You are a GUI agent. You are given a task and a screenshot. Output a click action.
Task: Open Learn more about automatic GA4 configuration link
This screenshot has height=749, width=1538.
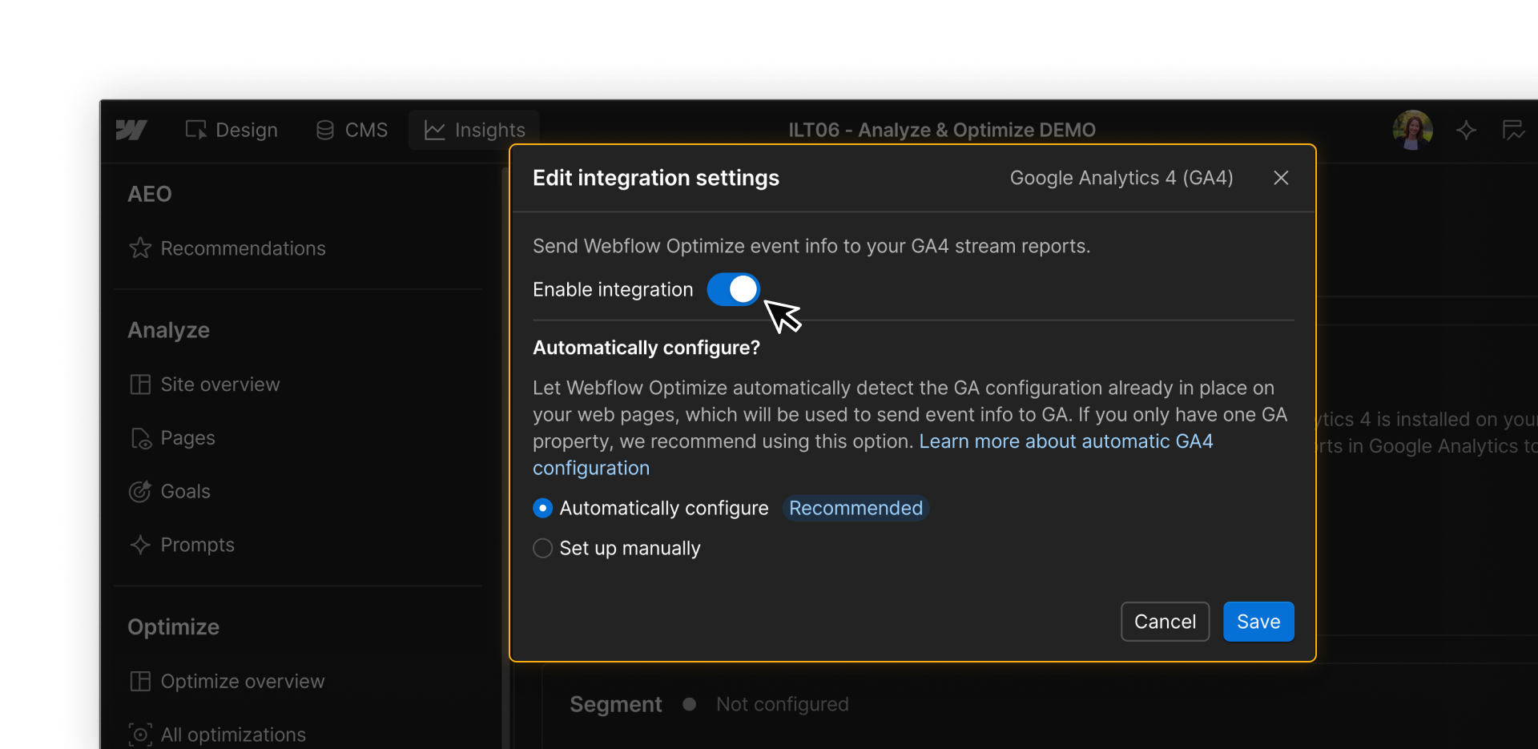pyautogui.click(x=1065, y=441)
